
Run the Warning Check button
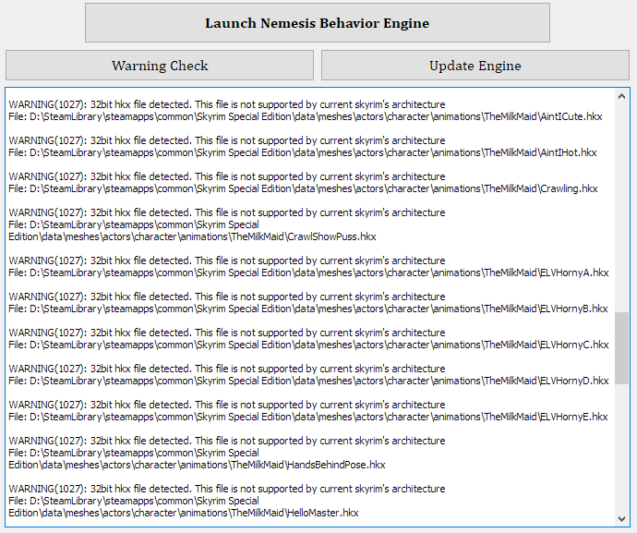[160, 66]
